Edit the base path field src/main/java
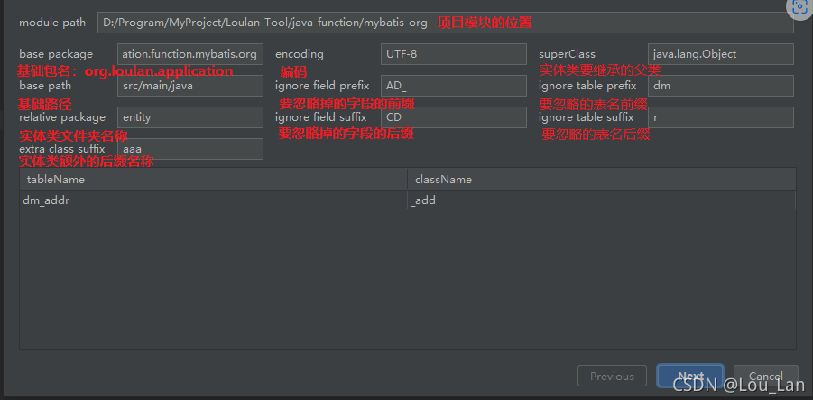Screen dimensions: 813x400 click(x=190, y=86)
